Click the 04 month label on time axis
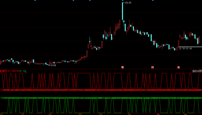This screenshot has height=115, width=202. (130, 114)
